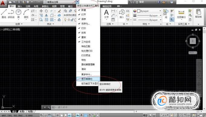
Task: Switch to the 视图 (View) ribbon tab
Action: click(x=54, y=6)
